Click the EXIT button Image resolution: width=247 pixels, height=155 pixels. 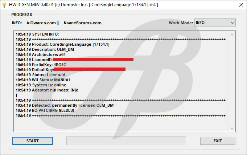tap(218, 141)
